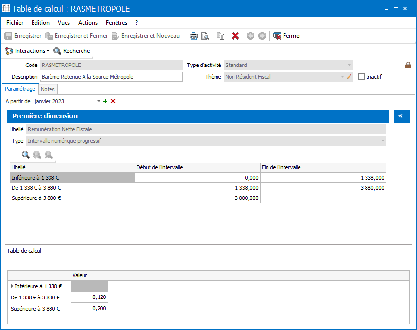Click the 1 338,000 start interval cell
The height and width of the screenshot is (330, 417).
coord(198,188)
